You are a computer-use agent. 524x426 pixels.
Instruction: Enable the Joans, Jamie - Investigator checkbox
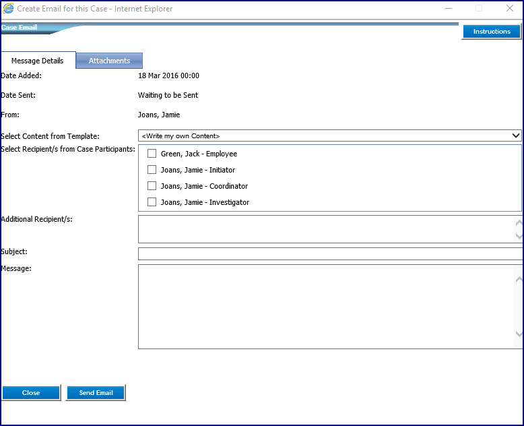152,202
